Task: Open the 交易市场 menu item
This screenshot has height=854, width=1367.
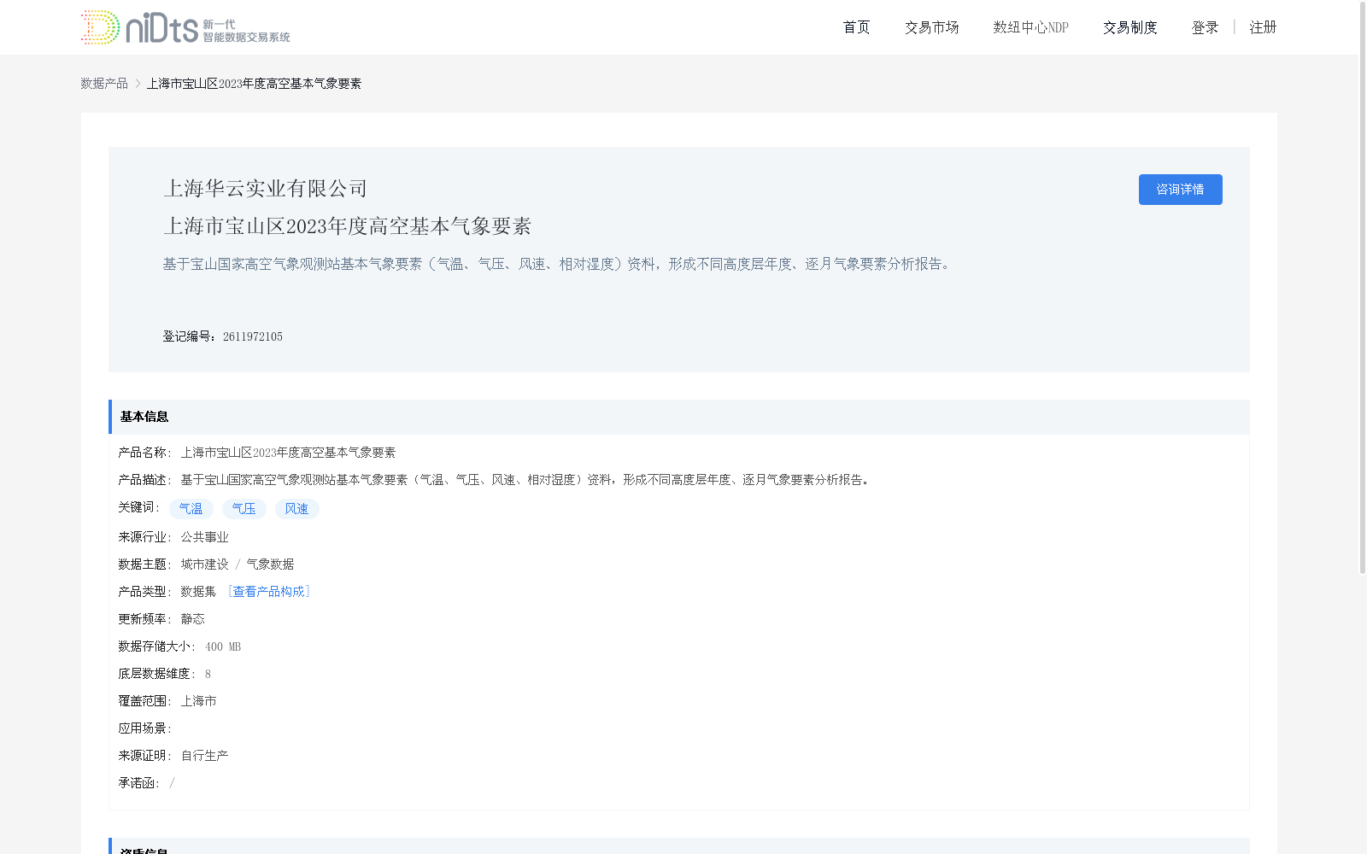Action: point(931,27)
